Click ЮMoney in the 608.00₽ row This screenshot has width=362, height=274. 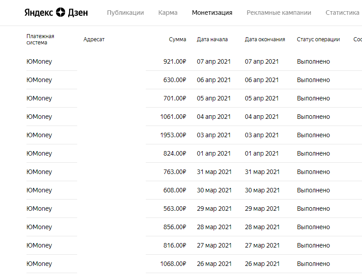coord(39,190)
